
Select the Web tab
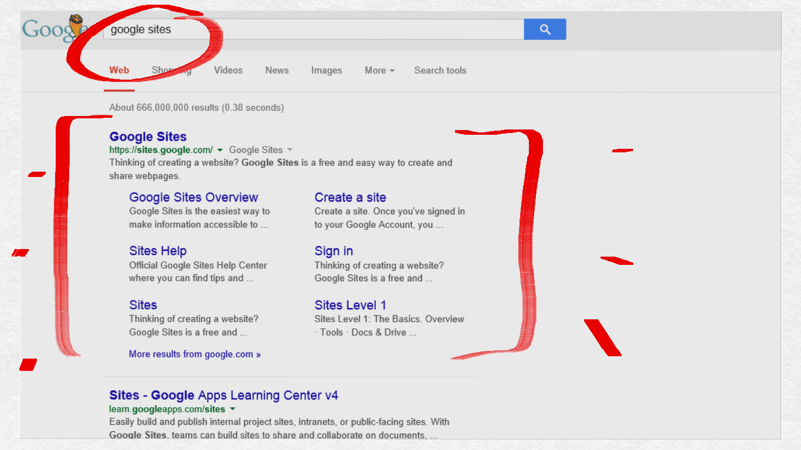click(119, 70)
